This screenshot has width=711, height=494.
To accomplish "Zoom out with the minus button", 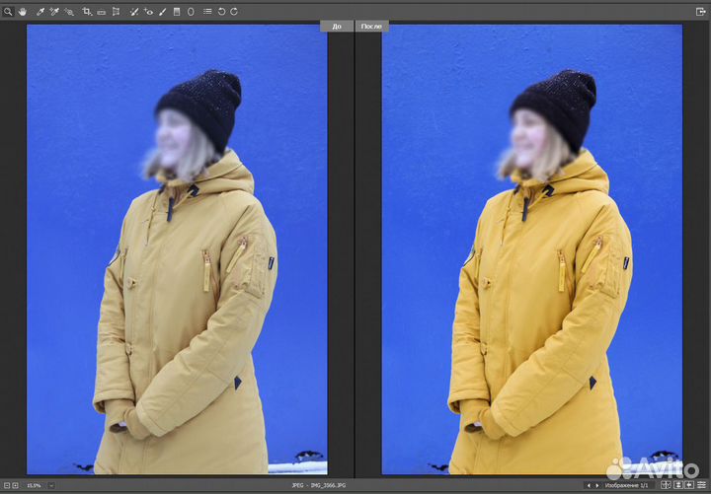I will 7,485.
